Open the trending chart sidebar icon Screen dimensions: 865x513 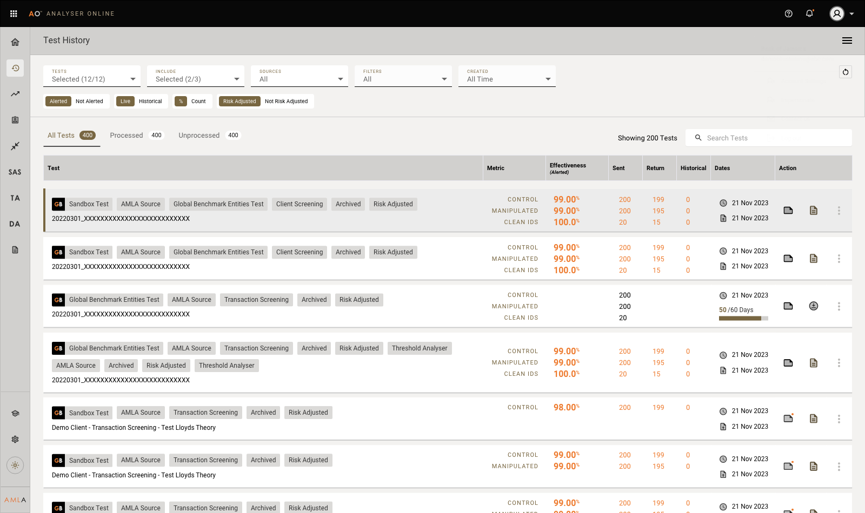[x=15, y=94]
